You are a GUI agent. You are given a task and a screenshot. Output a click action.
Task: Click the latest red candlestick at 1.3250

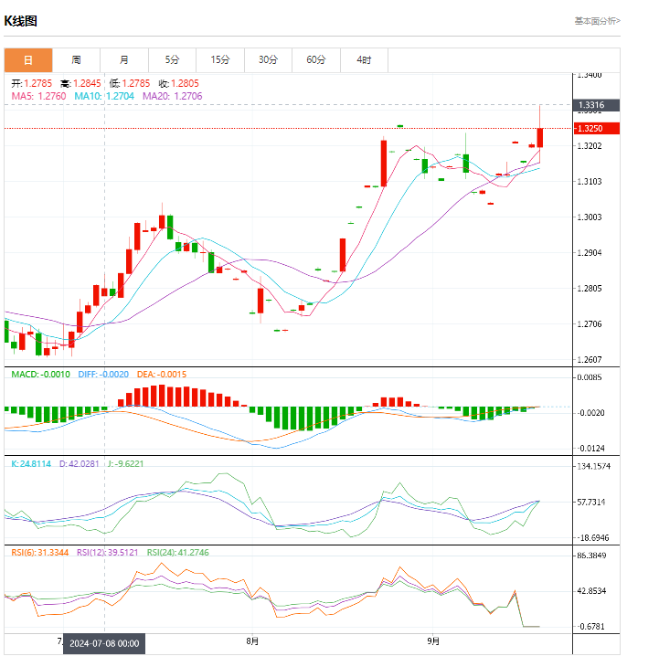click(x=540, y=137)
